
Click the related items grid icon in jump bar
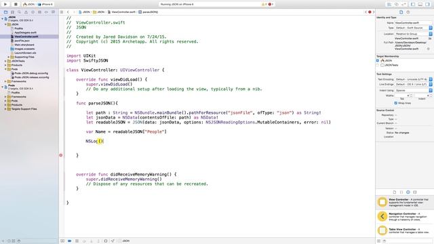(x=62, y=12)
